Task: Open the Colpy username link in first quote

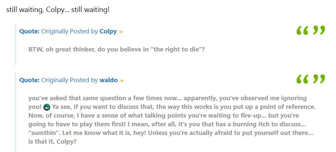Action: click(108, 32)
